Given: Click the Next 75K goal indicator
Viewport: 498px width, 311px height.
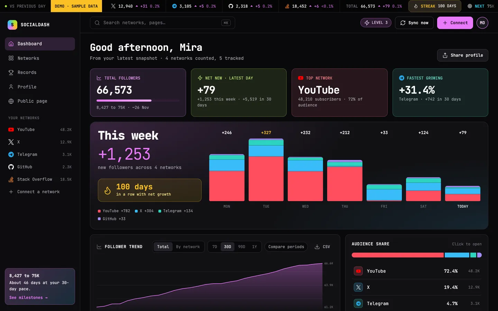Looking at the screenshot, I should (481, 6).
